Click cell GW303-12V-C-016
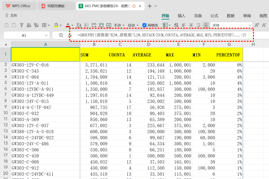Screen dimensions: 269x179 point(45,65)
